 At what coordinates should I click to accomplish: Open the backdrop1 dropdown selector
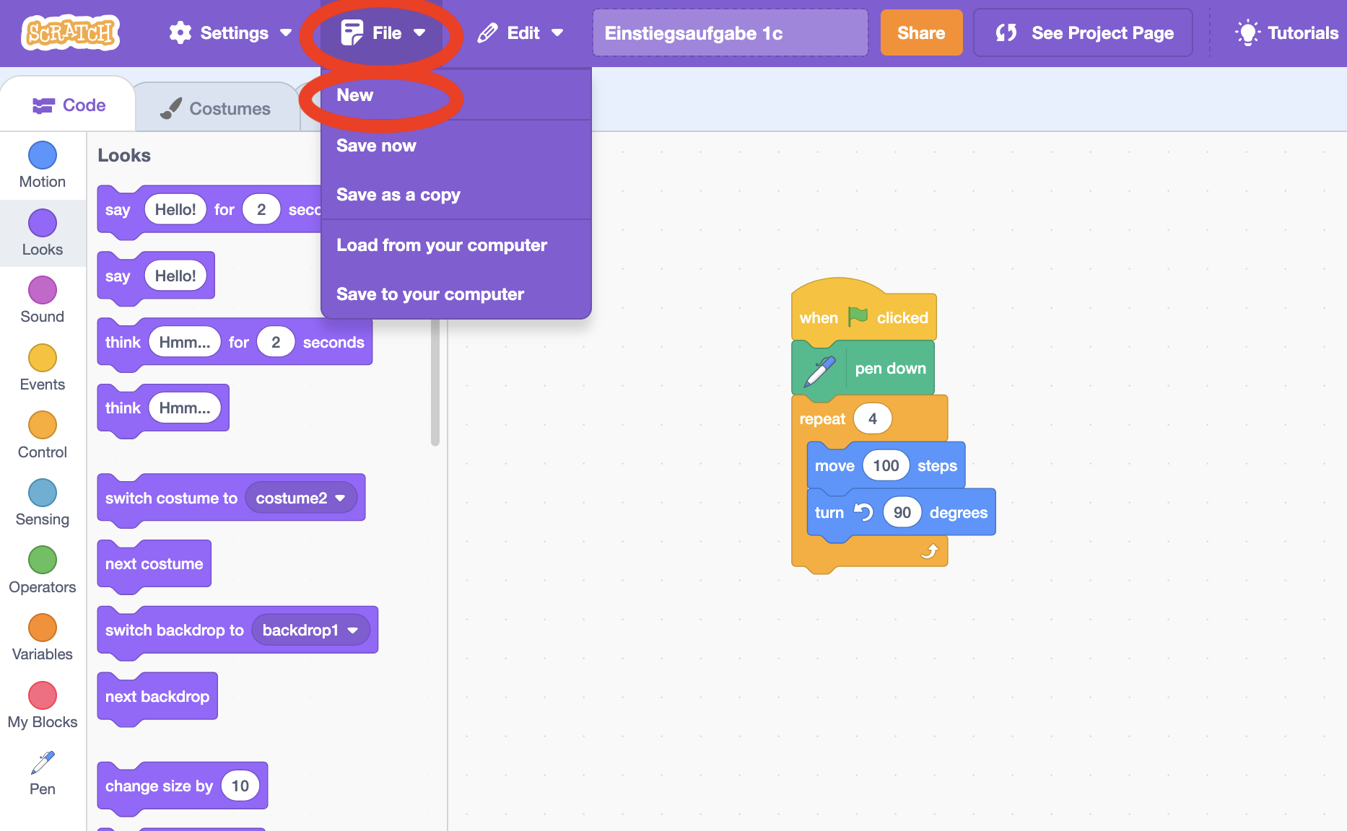click(310, 630)
